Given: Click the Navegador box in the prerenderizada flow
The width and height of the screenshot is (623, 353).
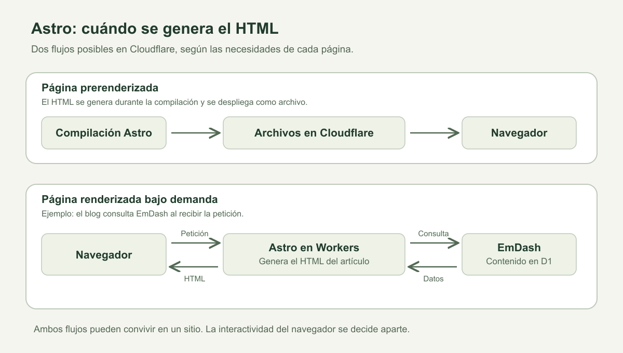Looking at the screenshot, I should point(519,133).
